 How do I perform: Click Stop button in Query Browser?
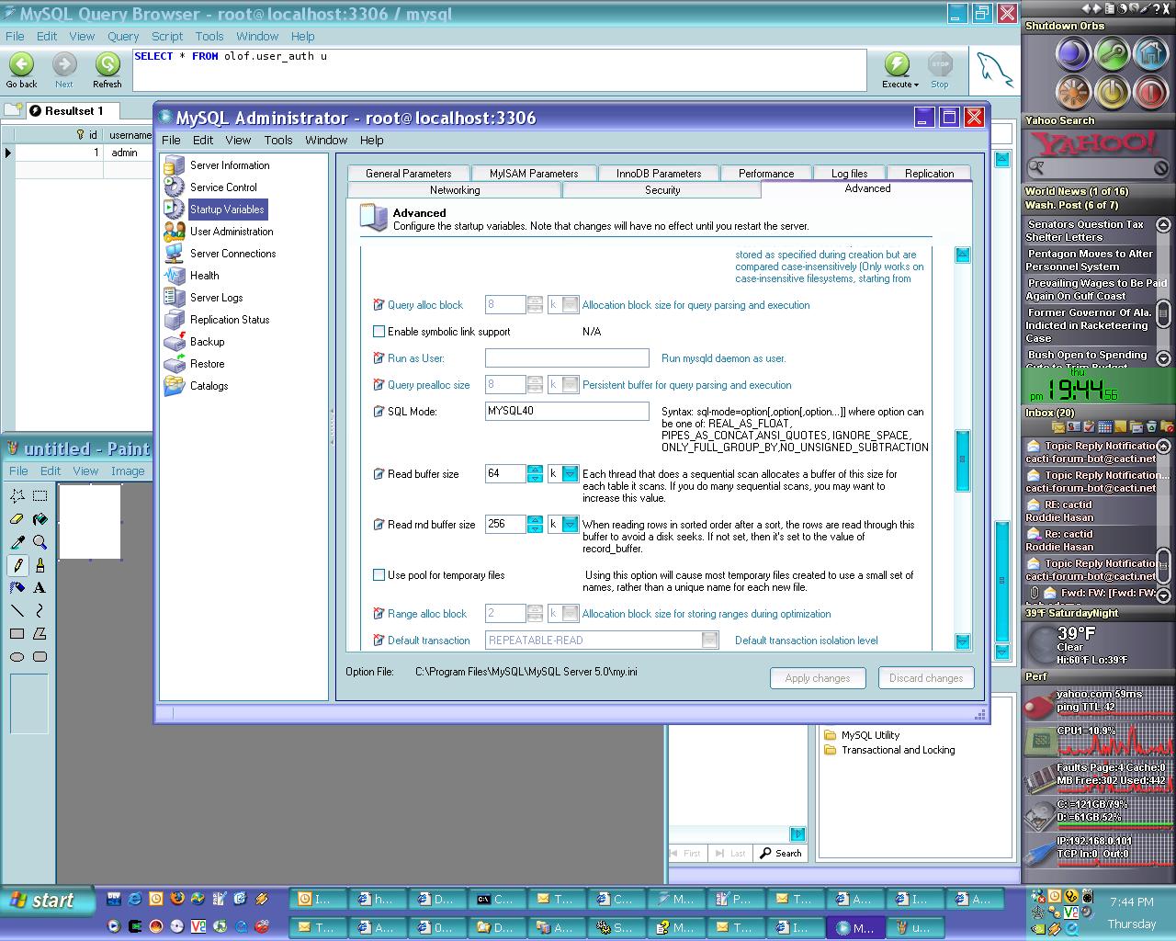pos(940,70)
